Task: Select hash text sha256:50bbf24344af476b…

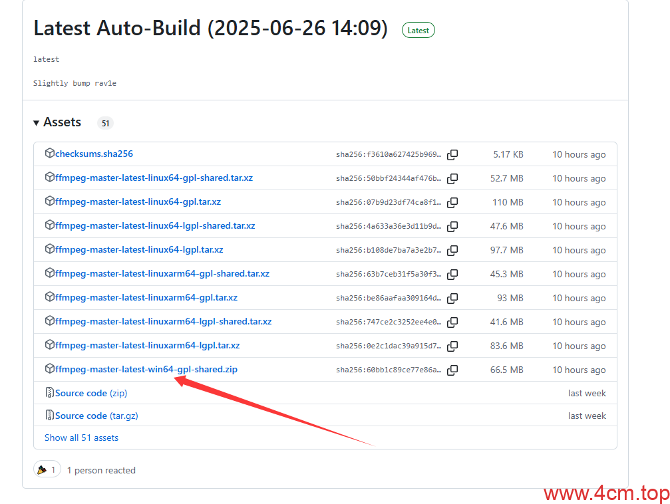Action: point(389,179)
